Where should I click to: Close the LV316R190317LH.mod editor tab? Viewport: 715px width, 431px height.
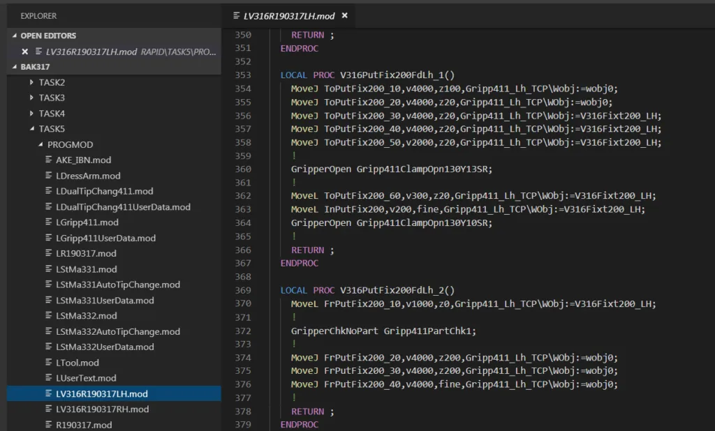[345, 16]
